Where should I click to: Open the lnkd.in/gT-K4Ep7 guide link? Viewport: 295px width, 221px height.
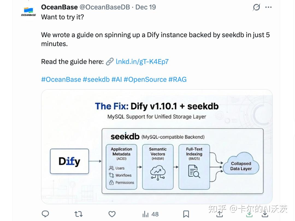[x=142, y=62]
